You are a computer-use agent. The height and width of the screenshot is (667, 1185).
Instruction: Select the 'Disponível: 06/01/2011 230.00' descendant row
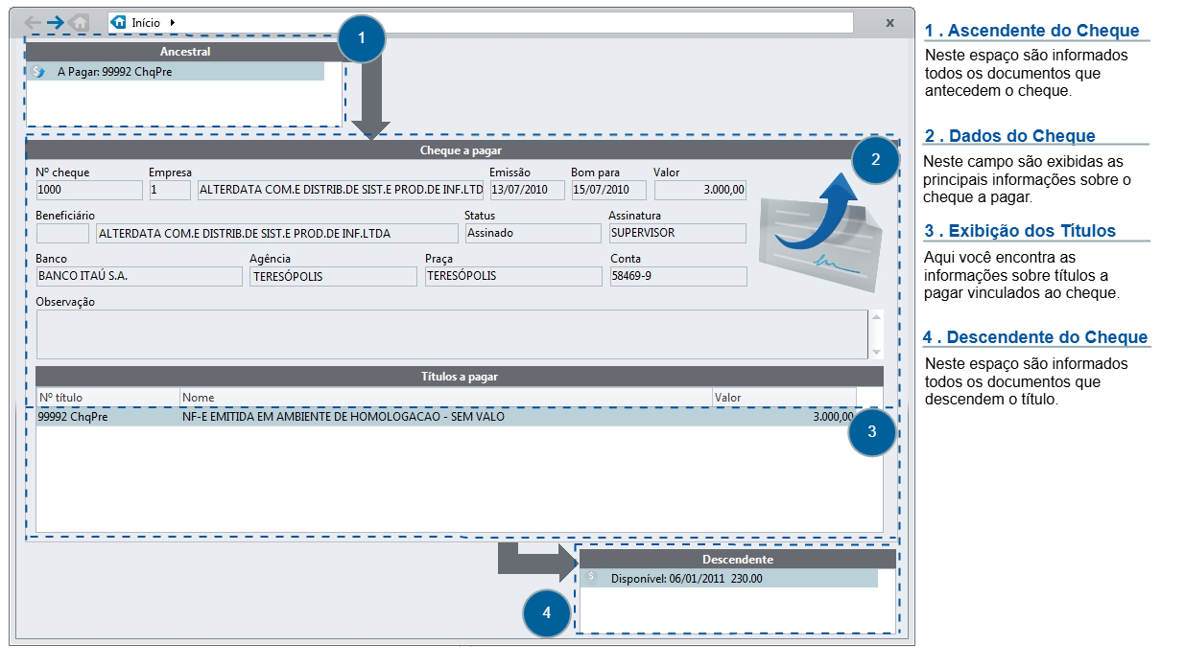click(x=729, y=578)
